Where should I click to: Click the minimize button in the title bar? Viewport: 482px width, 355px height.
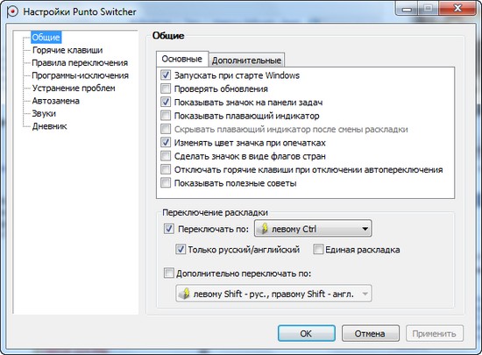(407, 9)
